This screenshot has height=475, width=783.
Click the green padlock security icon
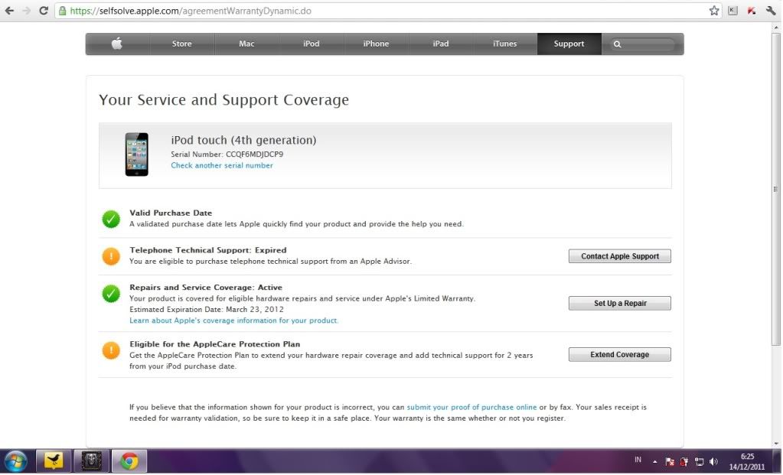click(63, 11)
